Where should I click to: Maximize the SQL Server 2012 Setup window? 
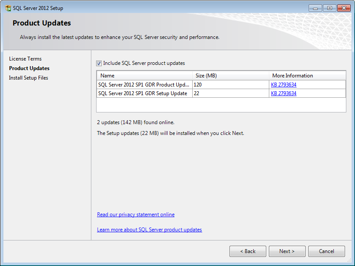pos(329,8)
